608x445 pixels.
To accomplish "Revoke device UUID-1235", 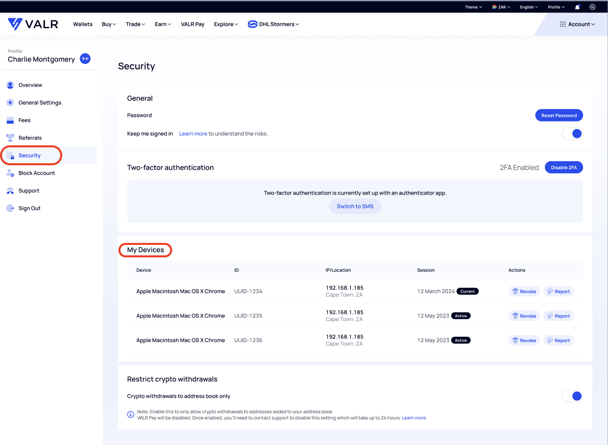I will click(x=524, y=316).
